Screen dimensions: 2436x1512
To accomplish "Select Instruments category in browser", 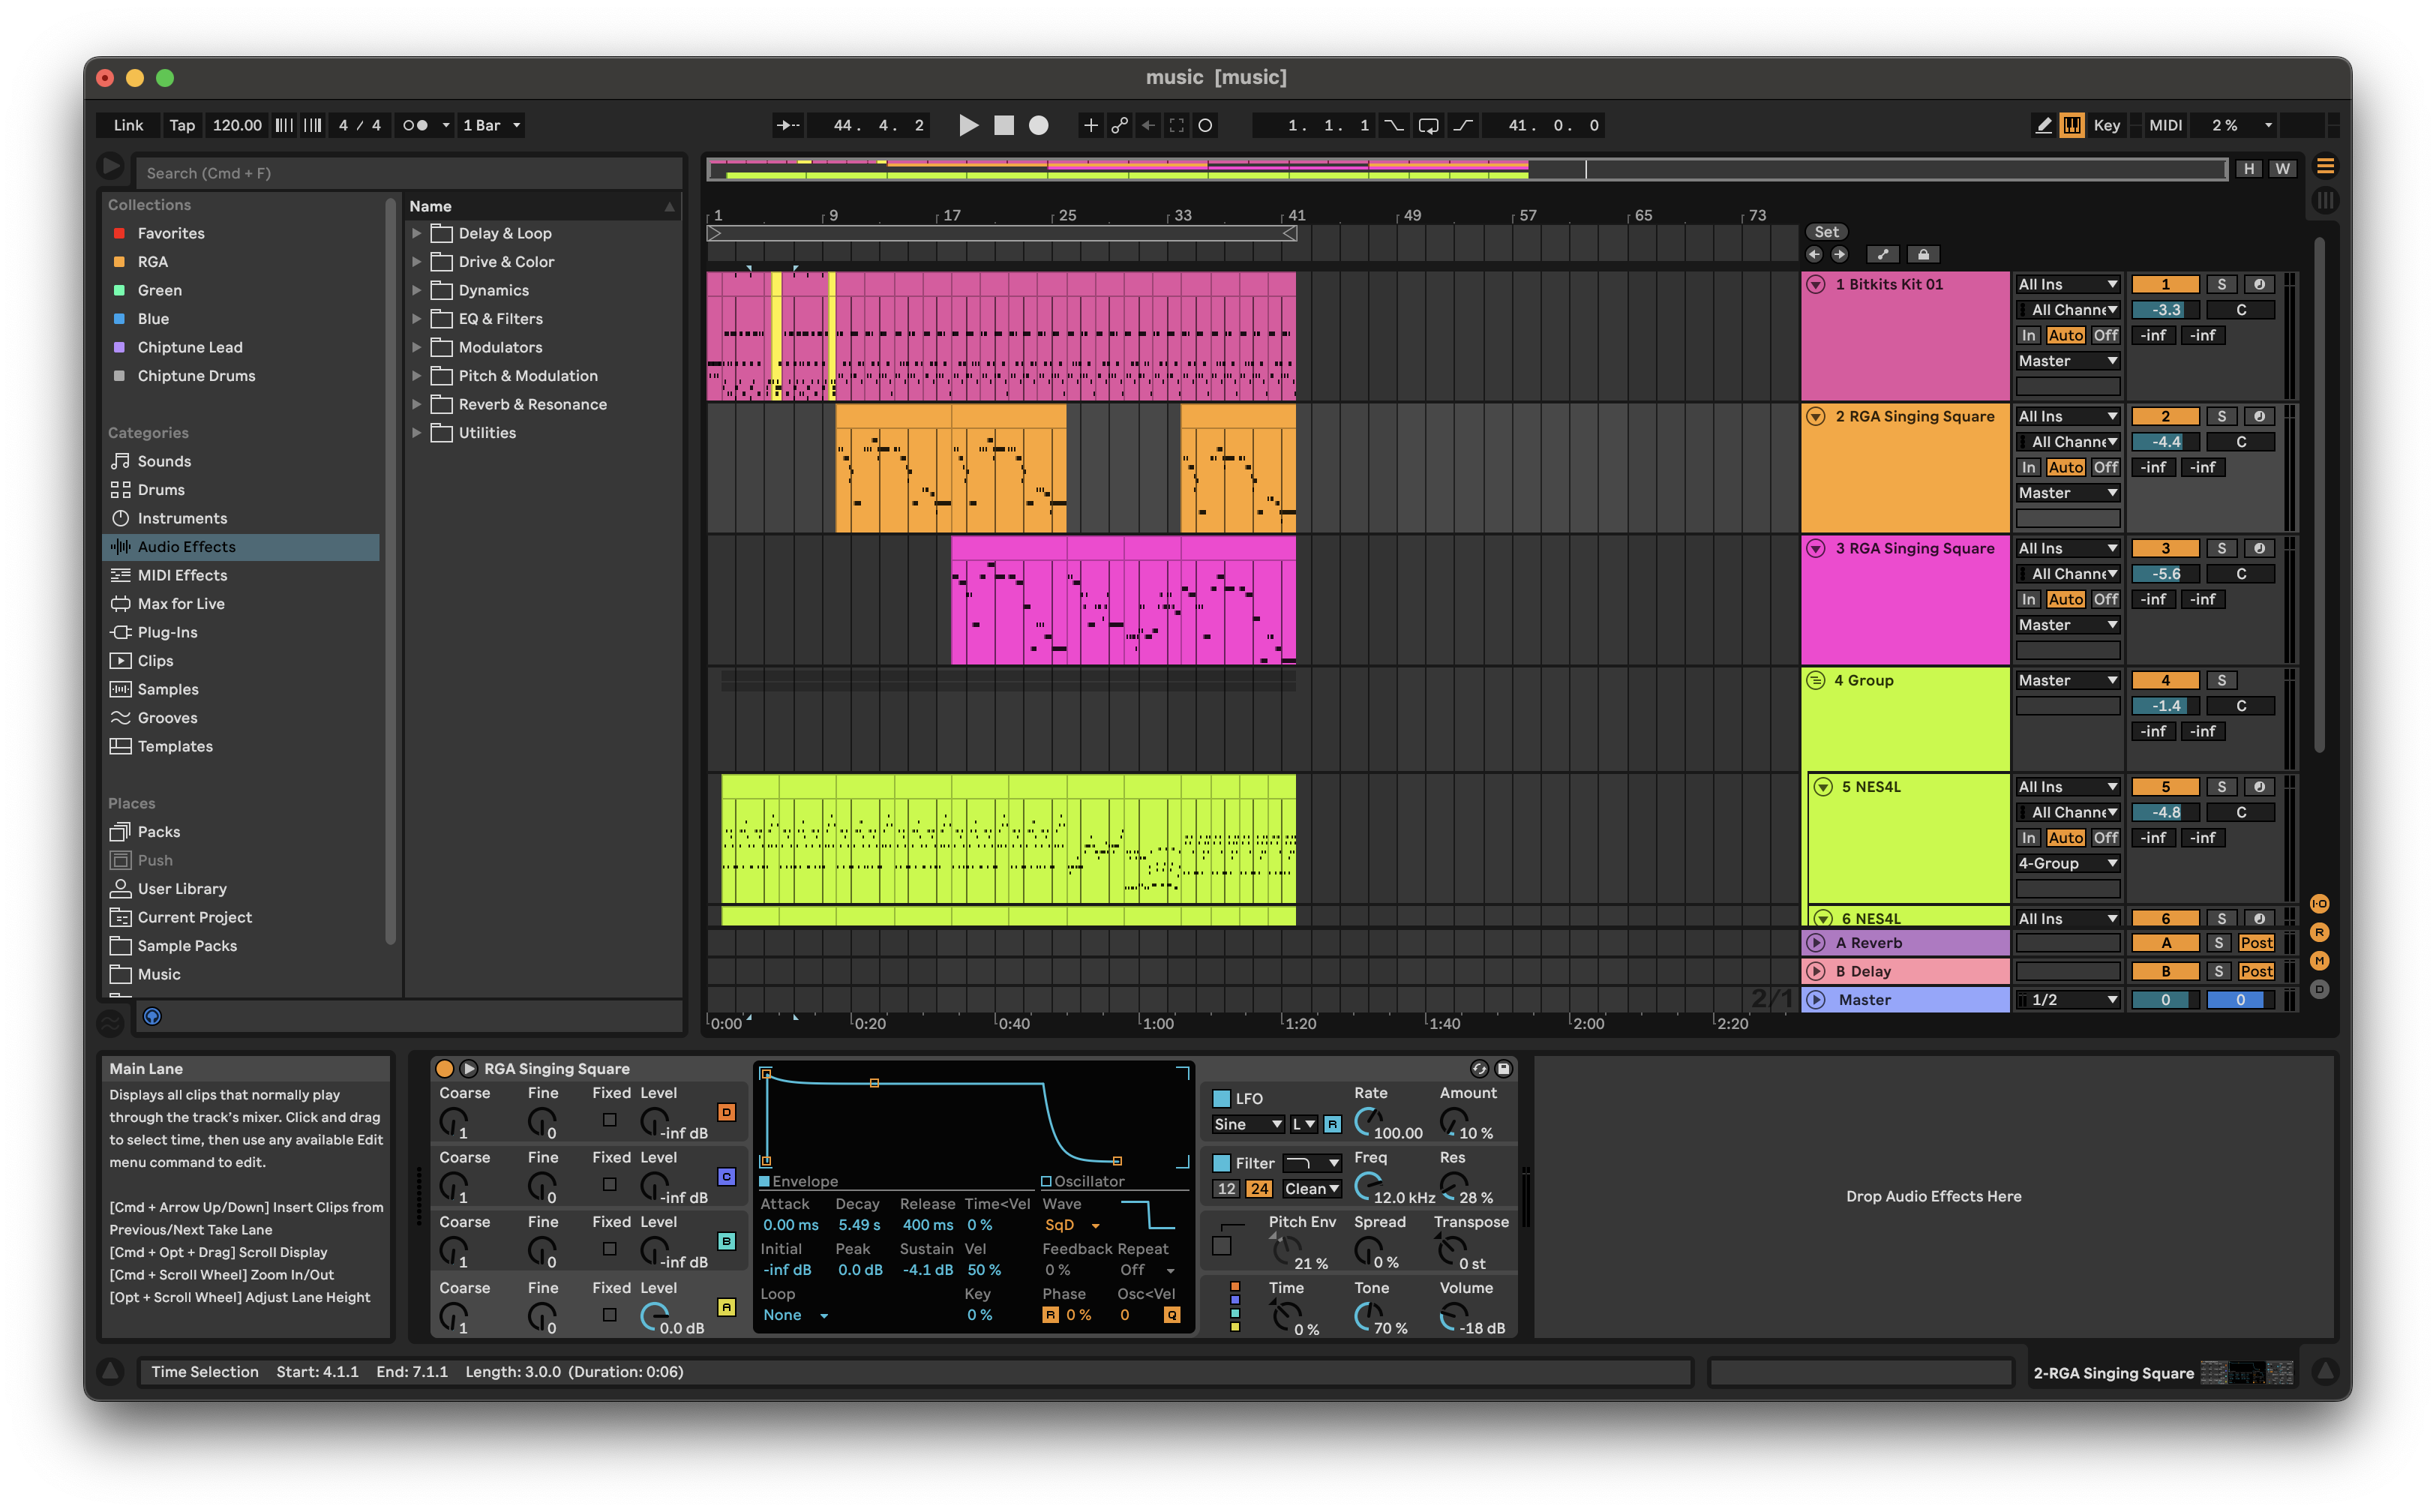I will (x=182, y=518).
